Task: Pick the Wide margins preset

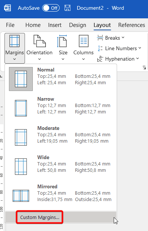Action: click(61, 167)
